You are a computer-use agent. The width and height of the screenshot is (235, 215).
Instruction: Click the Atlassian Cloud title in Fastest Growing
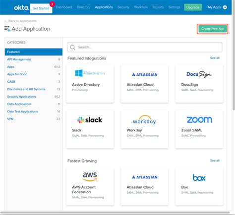click(140, 187)
